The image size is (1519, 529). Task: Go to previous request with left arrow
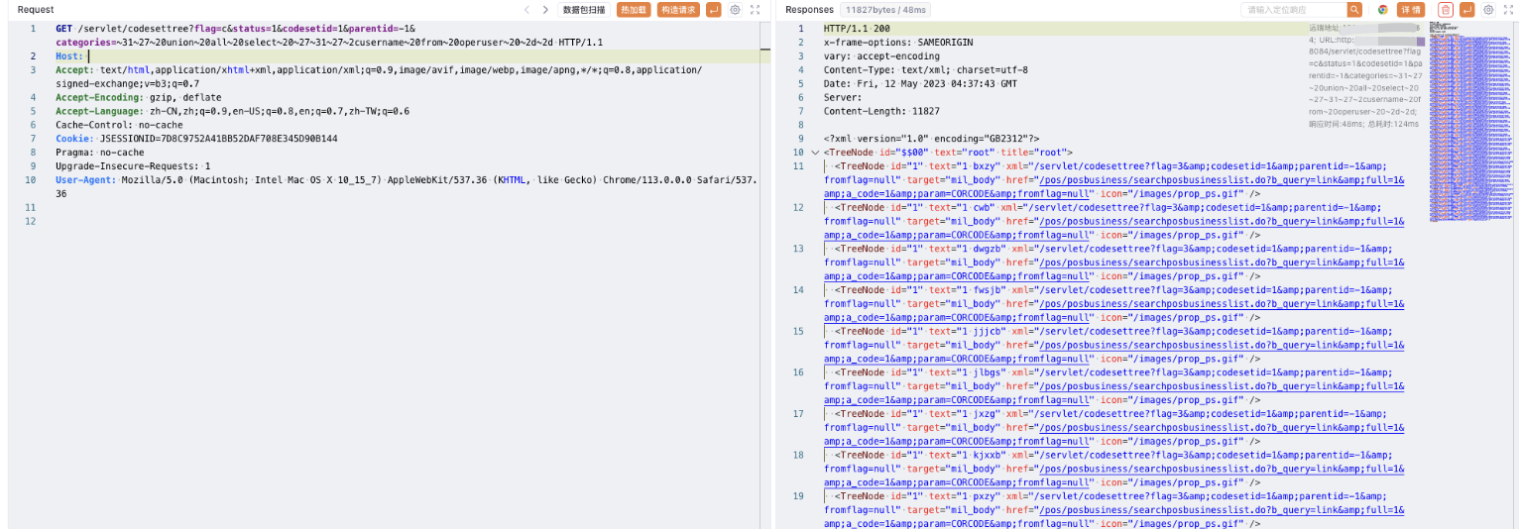pyautogui.click(x=527, y=10)
